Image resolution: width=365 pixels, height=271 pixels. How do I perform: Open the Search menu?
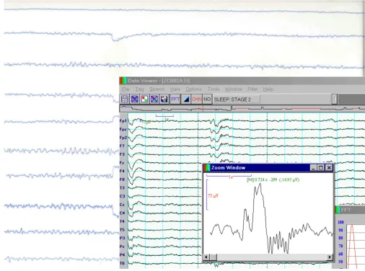pos(157,89)
